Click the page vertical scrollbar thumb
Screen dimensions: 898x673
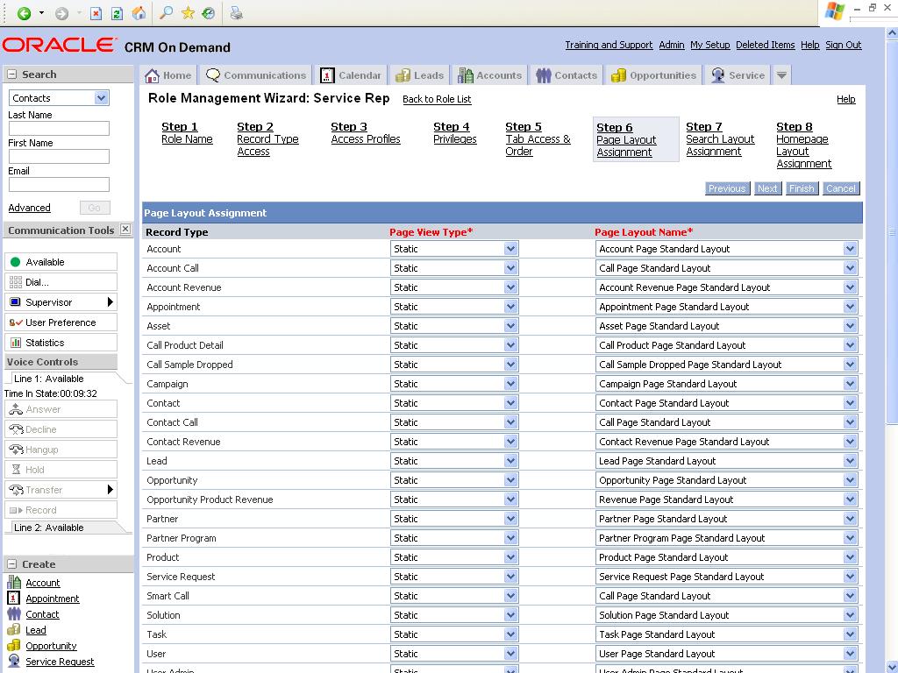tap(892, 232)
